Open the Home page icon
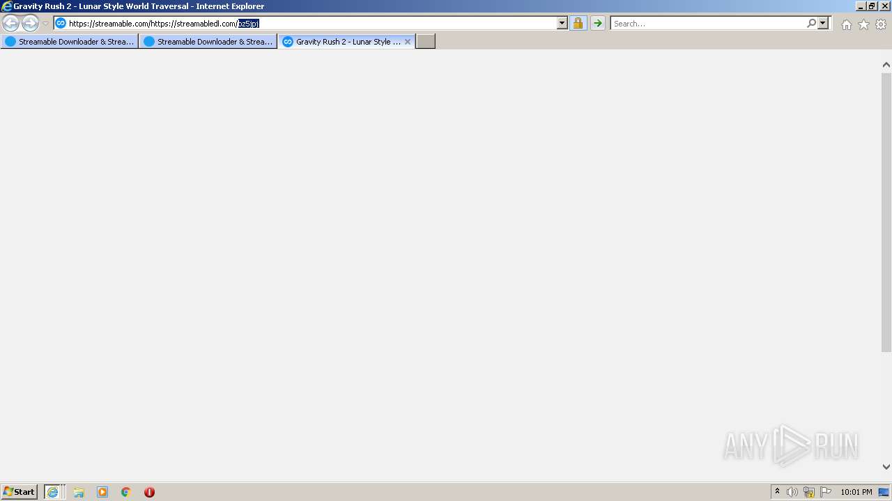 click(x=846, y=24)
